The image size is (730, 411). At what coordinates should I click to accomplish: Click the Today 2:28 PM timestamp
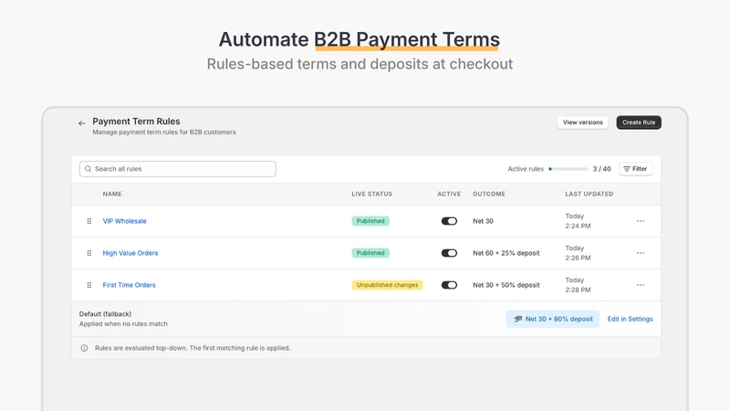578,285
